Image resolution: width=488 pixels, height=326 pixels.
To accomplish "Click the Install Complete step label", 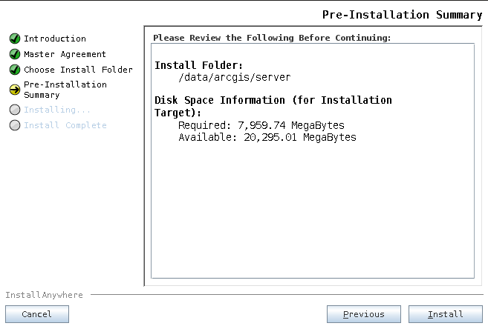I will (65, 125).
